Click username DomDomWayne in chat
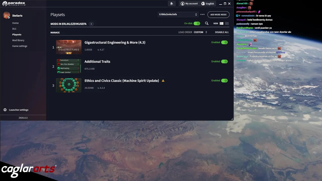 [x=245, y=28]
